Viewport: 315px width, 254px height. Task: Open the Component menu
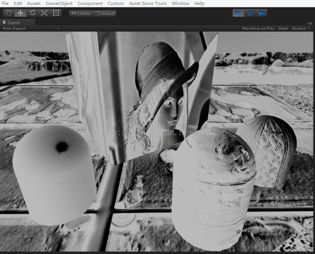(x=90, y=3)
